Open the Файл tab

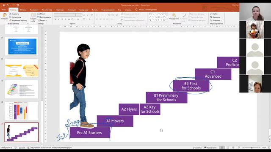point(4,10)
